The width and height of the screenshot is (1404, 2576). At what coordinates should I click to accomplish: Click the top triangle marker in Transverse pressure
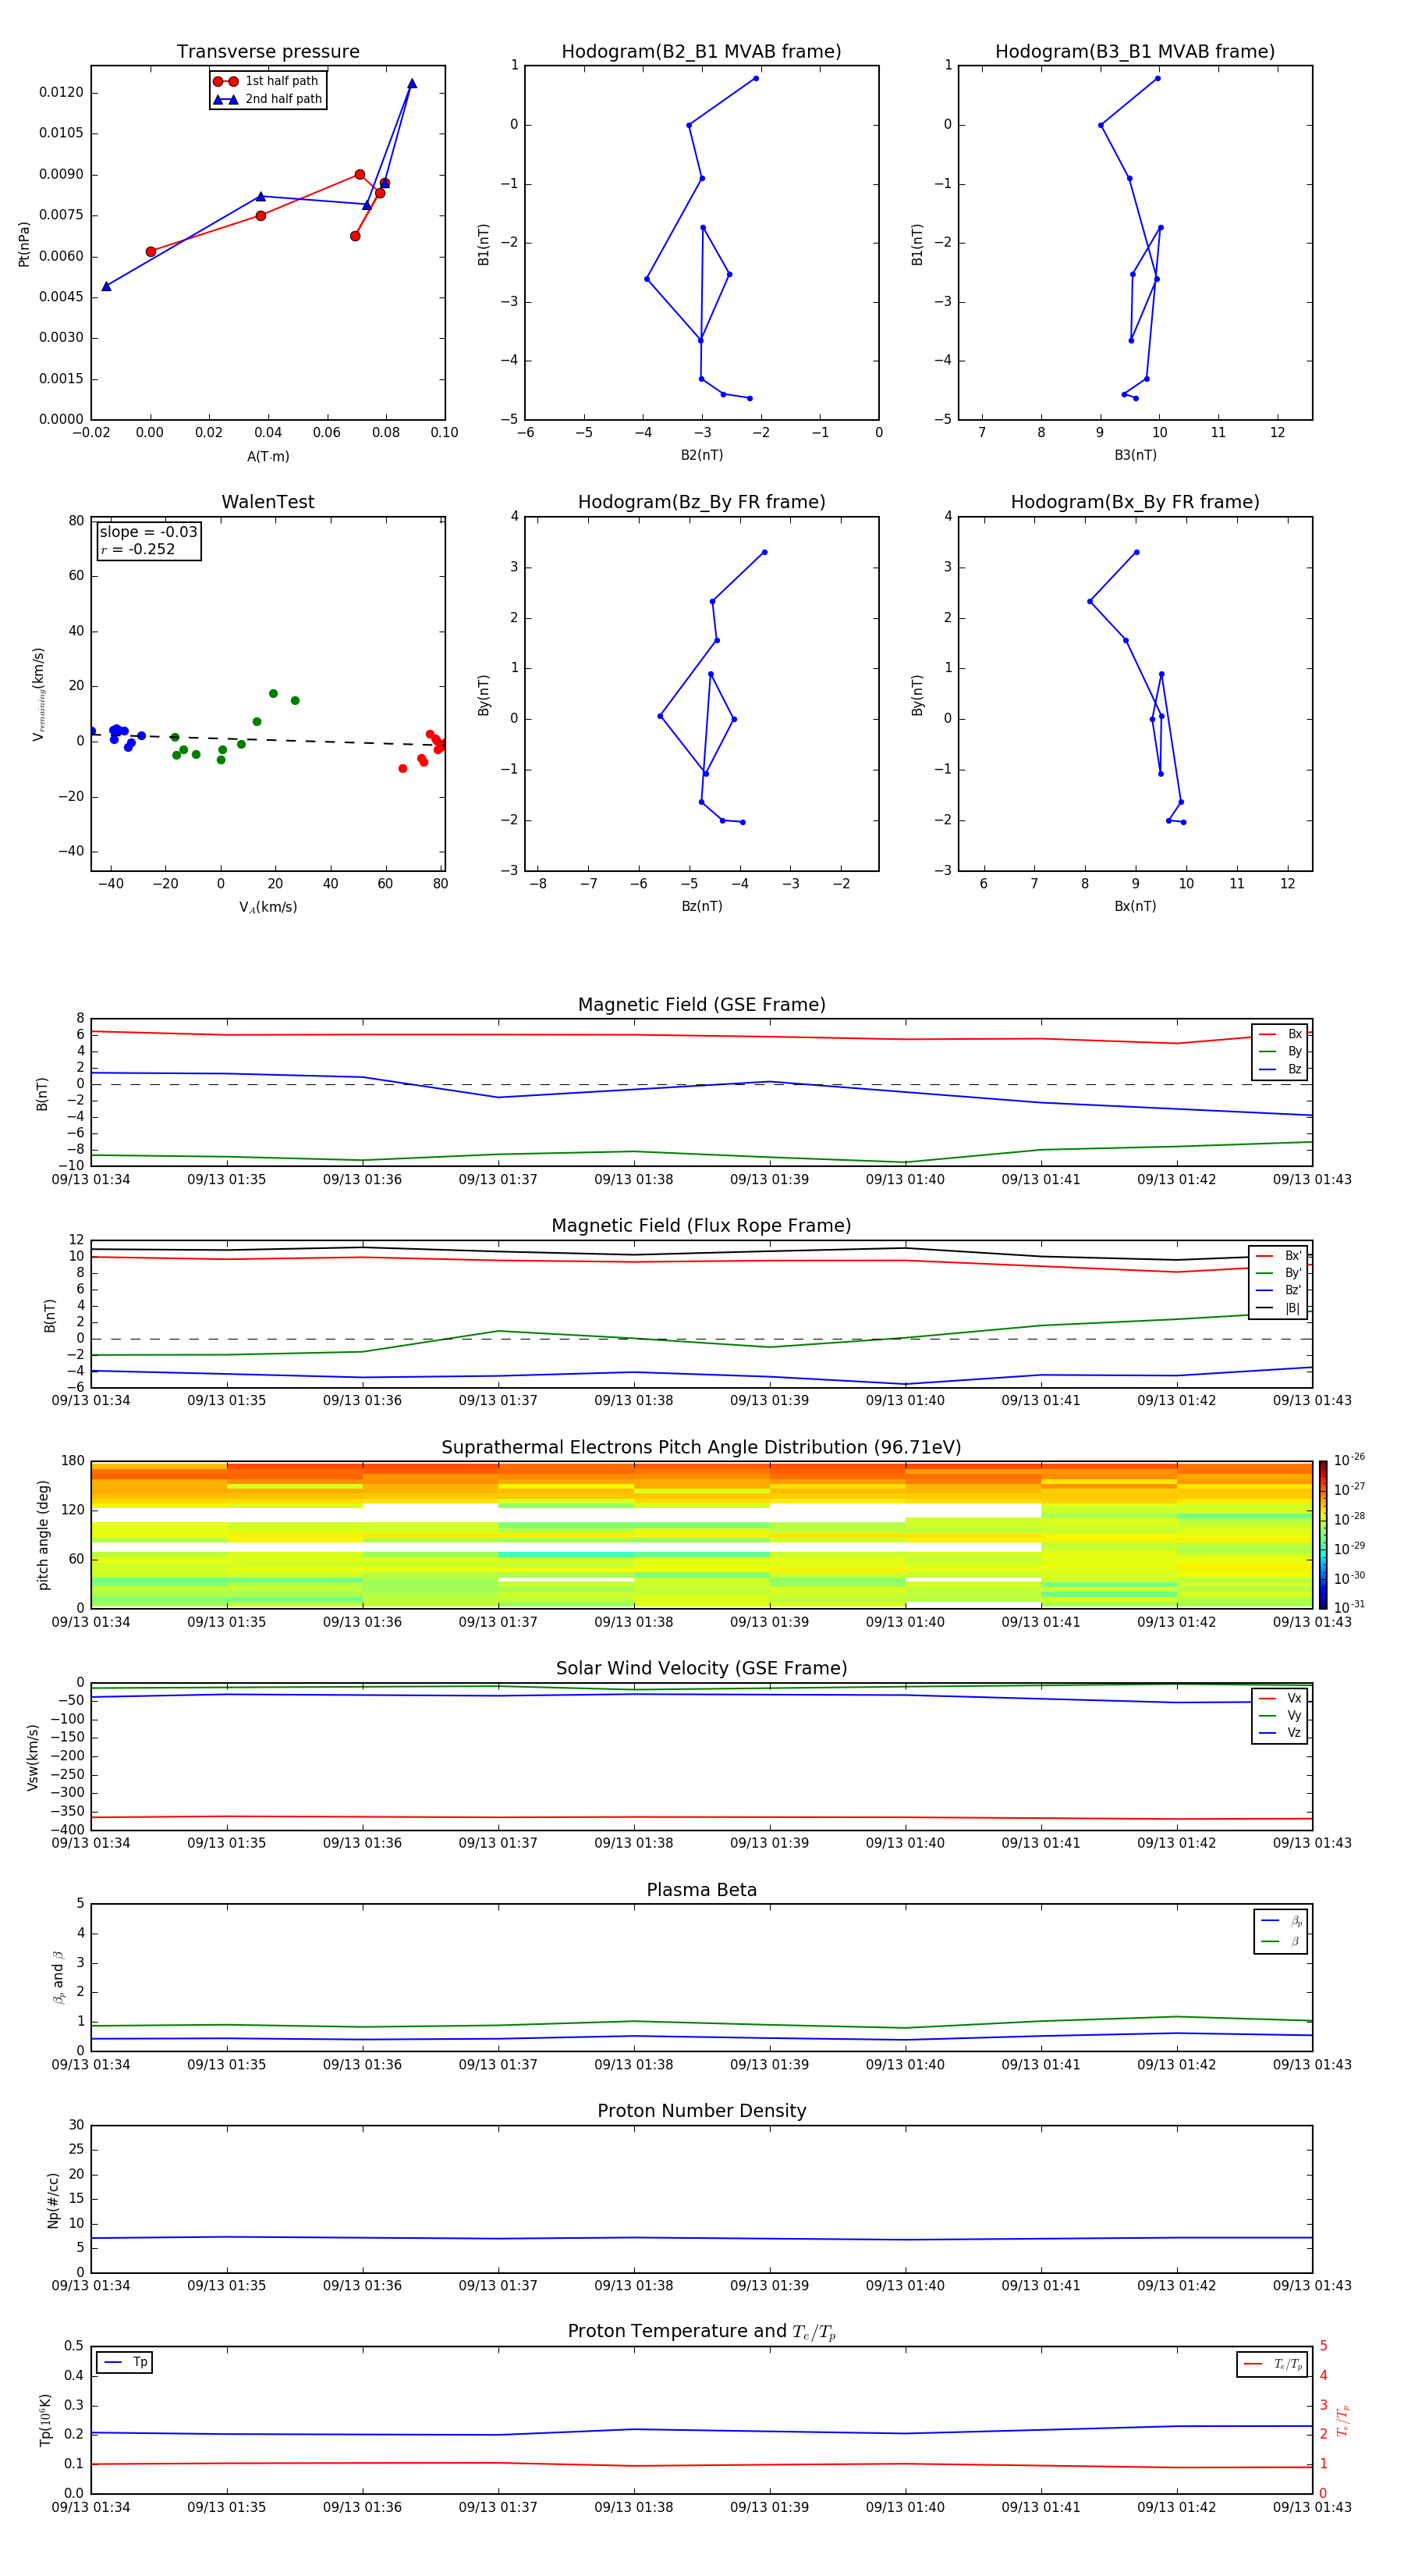[412, 84]
